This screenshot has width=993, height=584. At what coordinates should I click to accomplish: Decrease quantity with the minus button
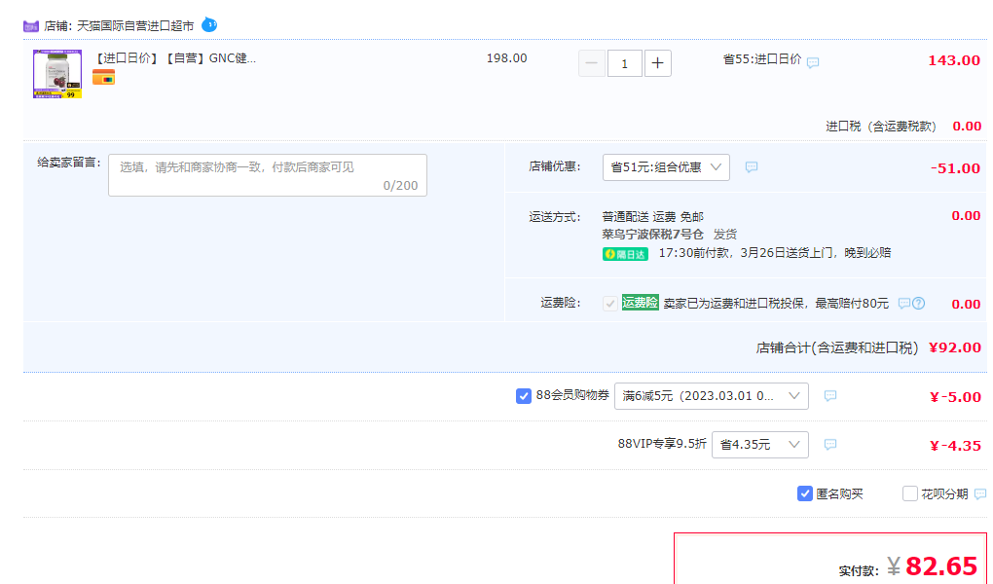(x=592, y=63)
